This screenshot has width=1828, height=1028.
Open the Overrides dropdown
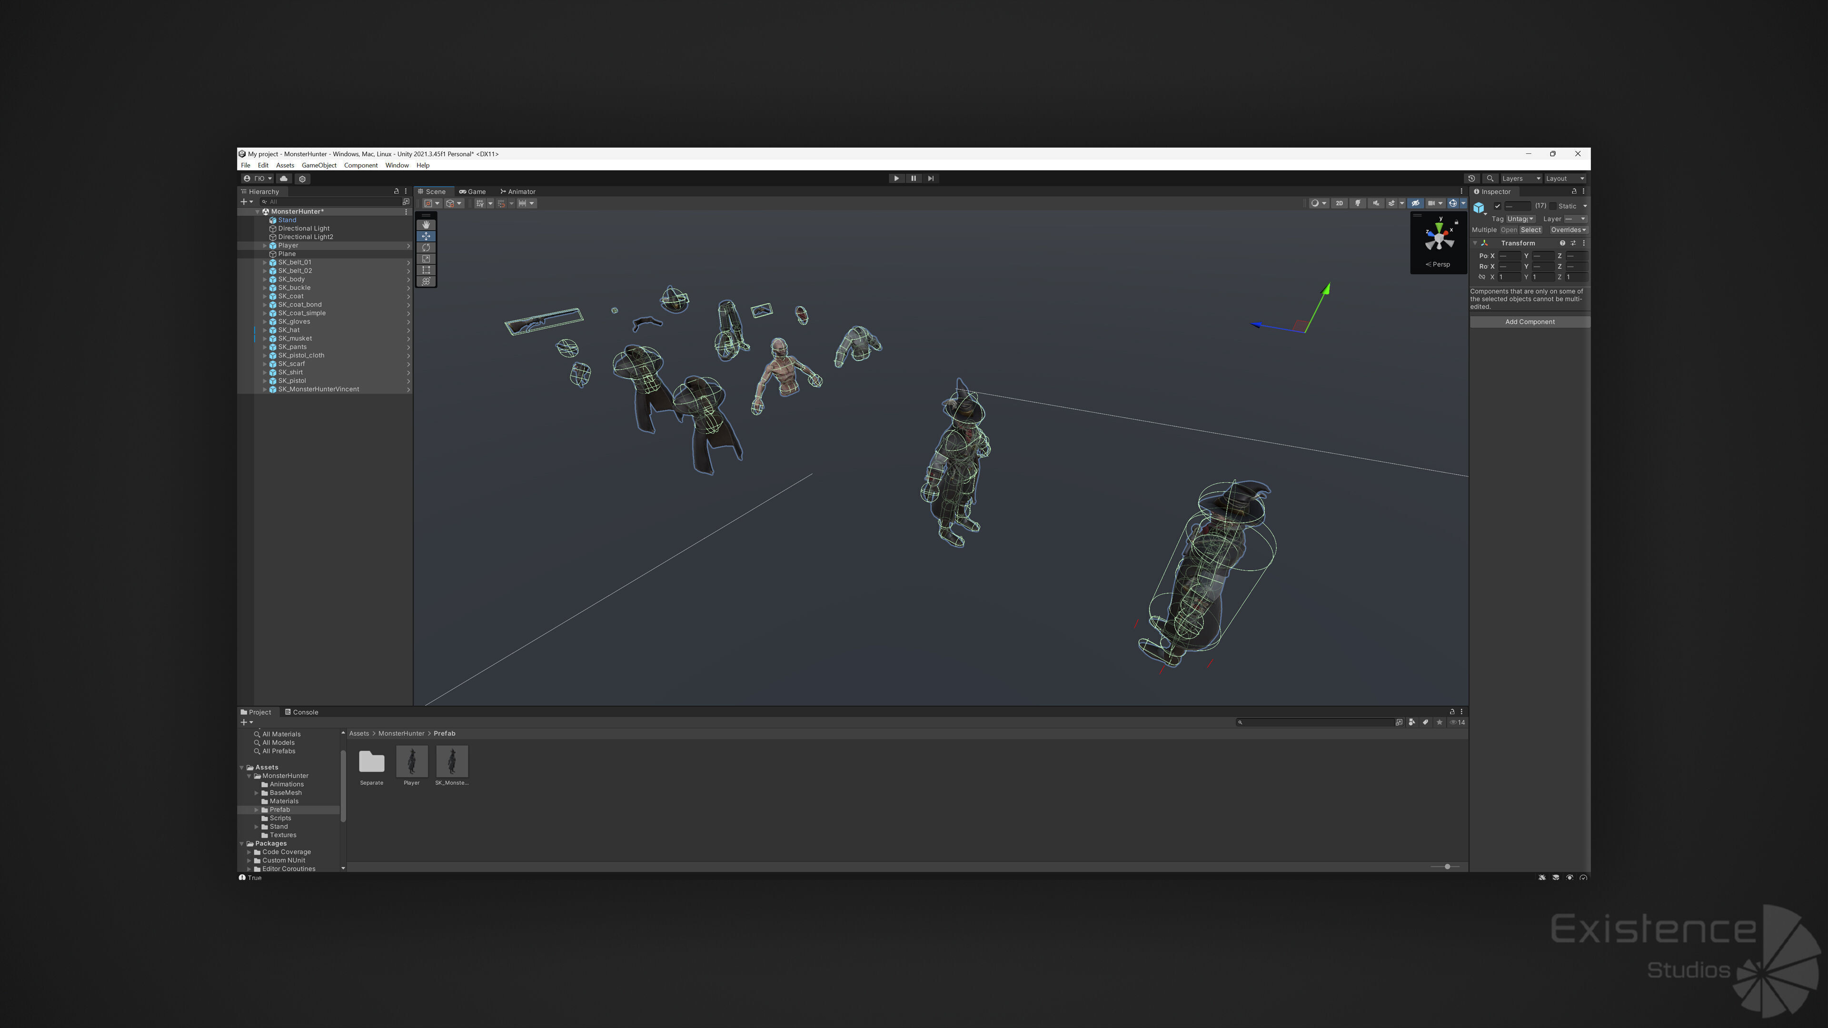[1568, 230]
